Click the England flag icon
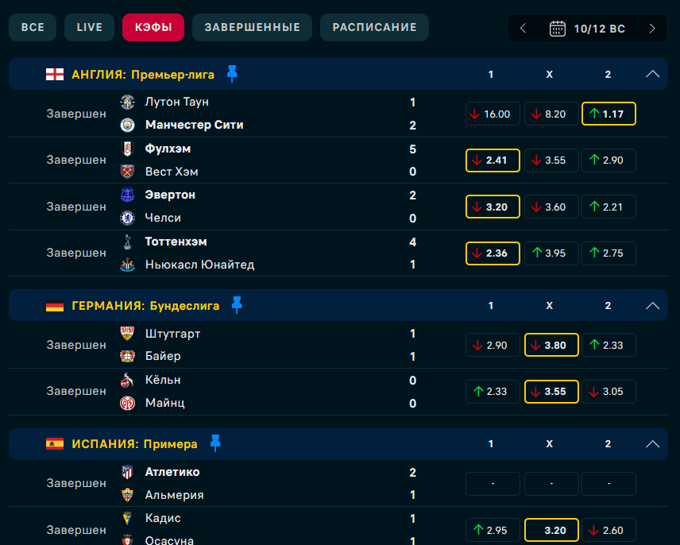 pyautogui.click(x=55, y=75)
